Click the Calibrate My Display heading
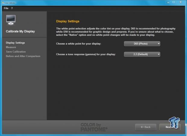 tap(21, 31)
